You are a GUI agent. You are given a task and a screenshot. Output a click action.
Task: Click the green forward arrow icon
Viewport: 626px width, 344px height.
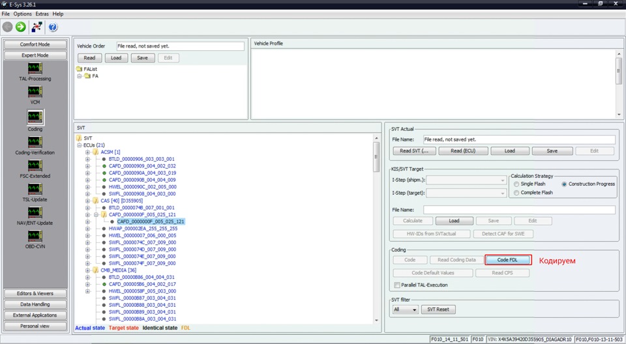point(21,27)
